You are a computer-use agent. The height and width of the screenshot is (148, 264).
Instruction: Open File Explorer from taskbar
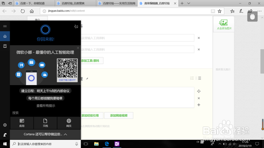[x=96, y=144]
